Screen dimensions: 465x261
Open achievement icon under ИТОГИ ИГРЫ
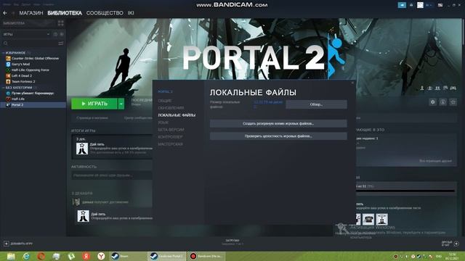coord(82,149)
